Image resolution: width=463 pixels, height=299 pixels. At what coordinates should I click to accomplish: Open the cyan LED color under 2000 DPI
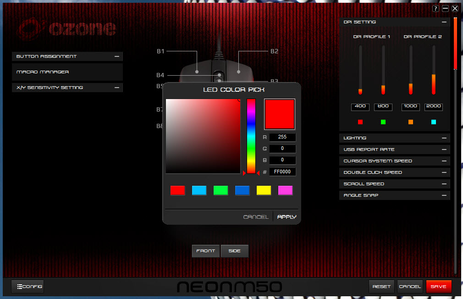[x=434, y=122]
